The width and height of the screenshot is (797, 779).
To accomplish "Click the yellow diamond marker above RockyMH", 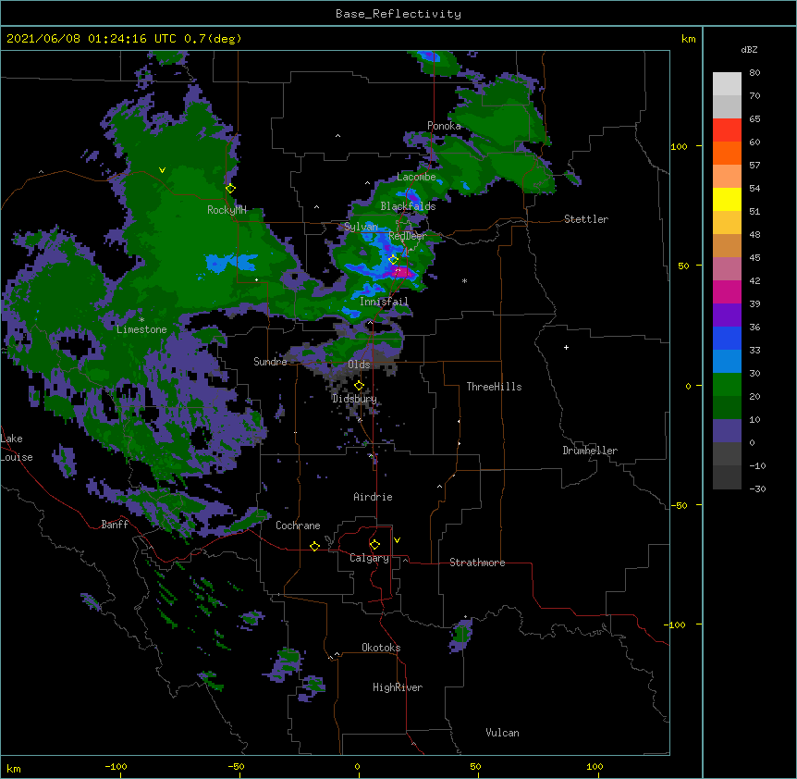I will (230, 189).
